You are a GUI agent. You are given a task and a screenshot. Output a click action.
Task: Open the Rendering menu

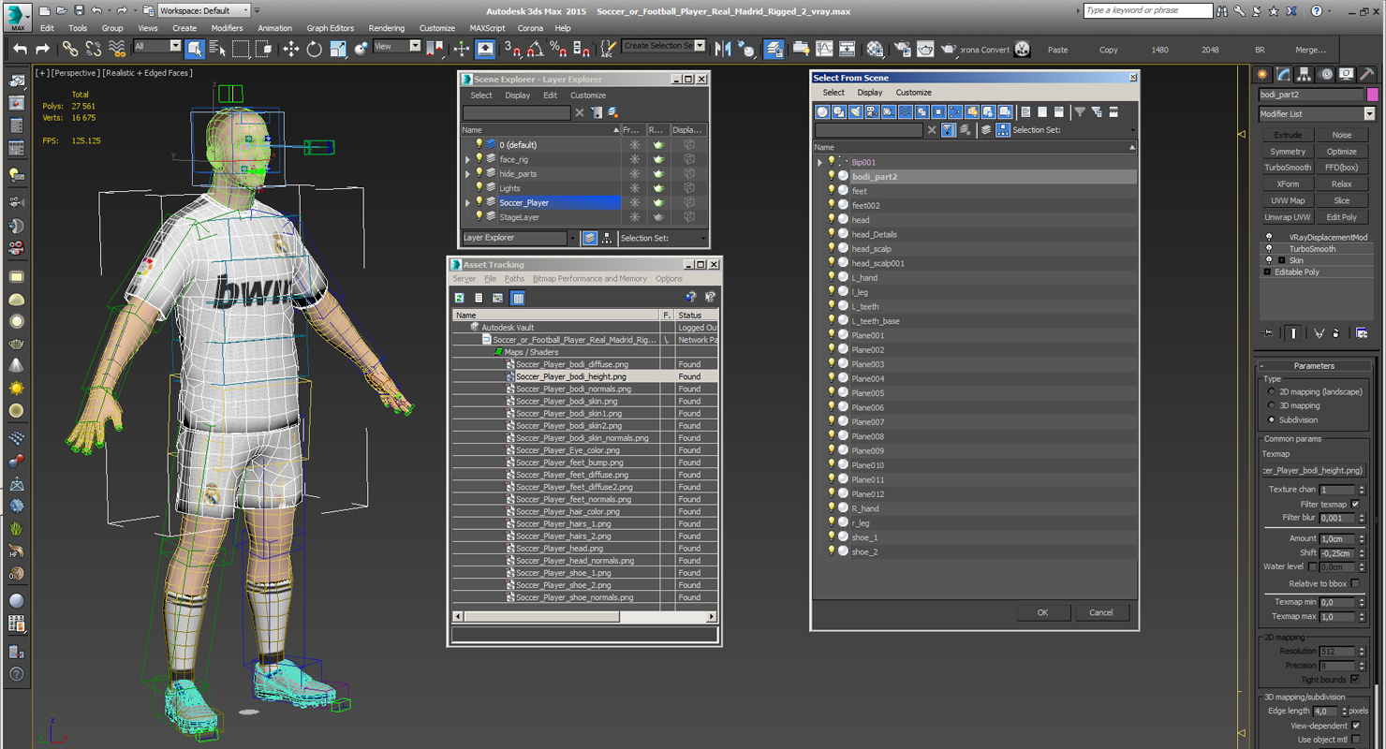(387, 28)
